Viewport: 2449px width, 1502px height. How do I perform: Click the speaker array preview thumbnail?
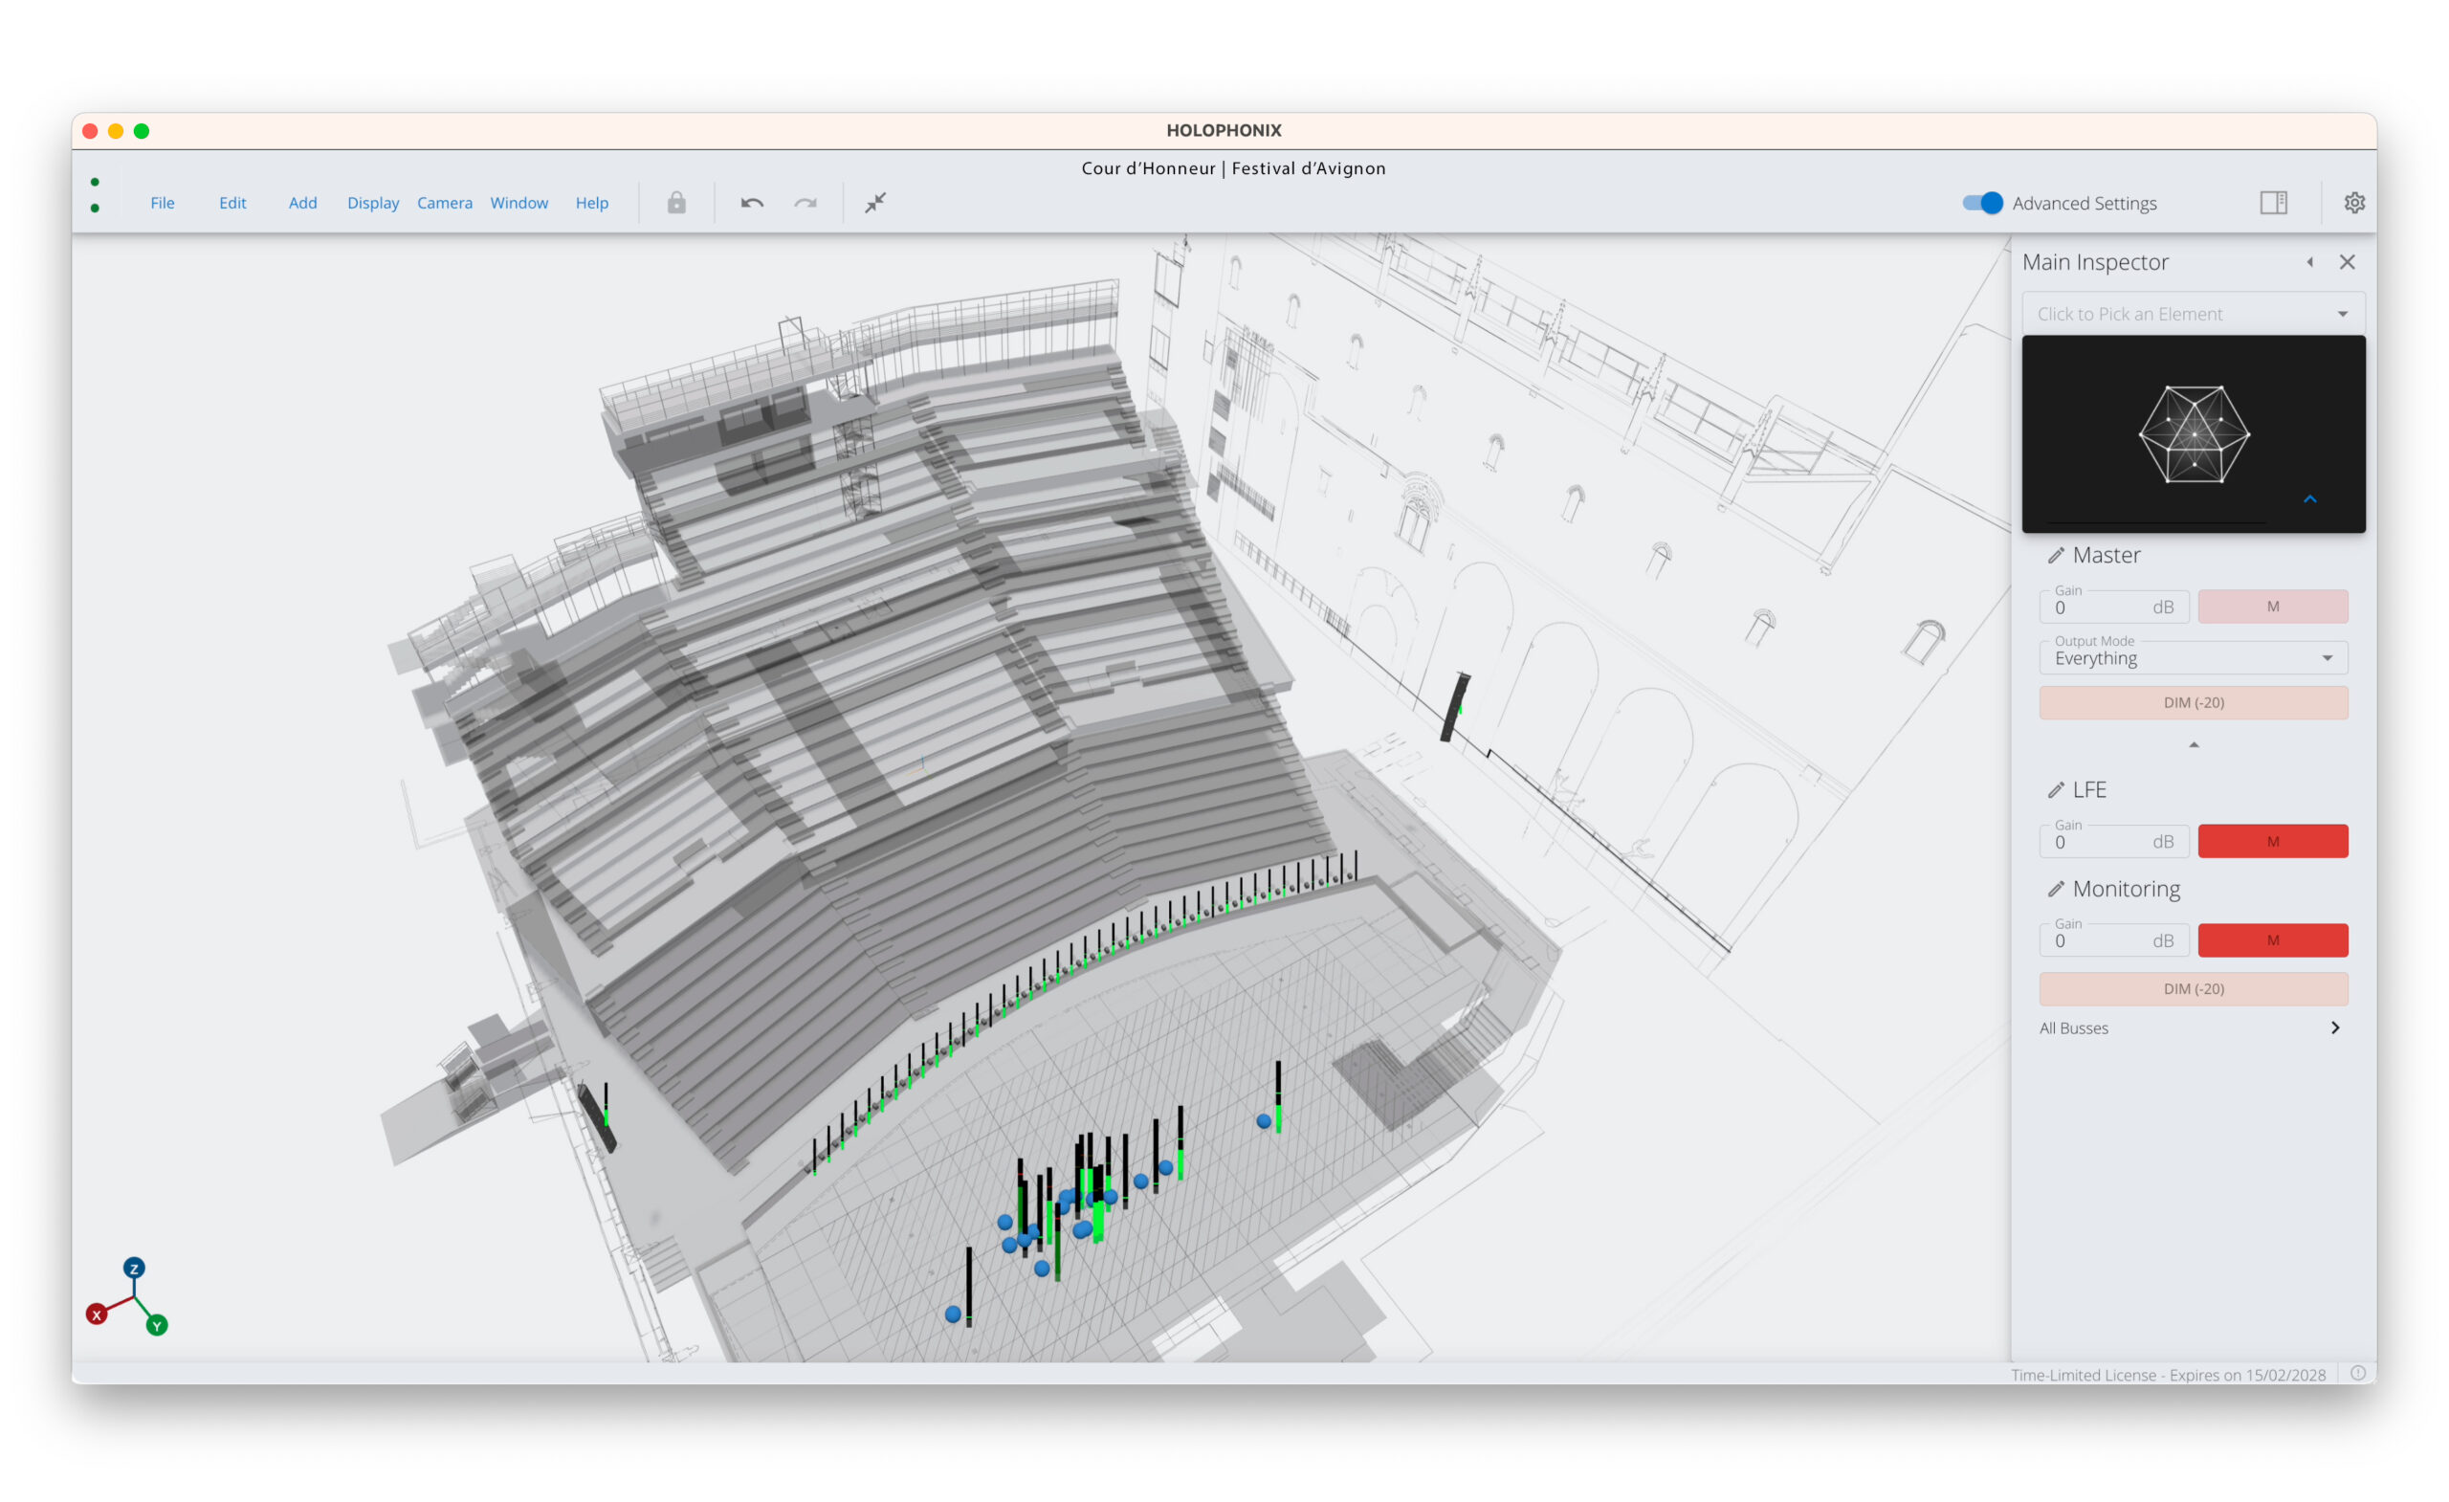pos(2193,433)
